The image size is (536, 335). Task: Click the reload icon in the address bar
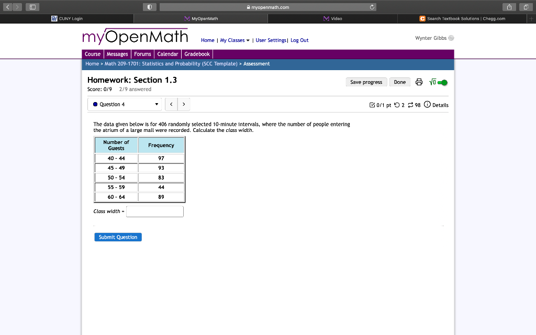coord(371,7)
